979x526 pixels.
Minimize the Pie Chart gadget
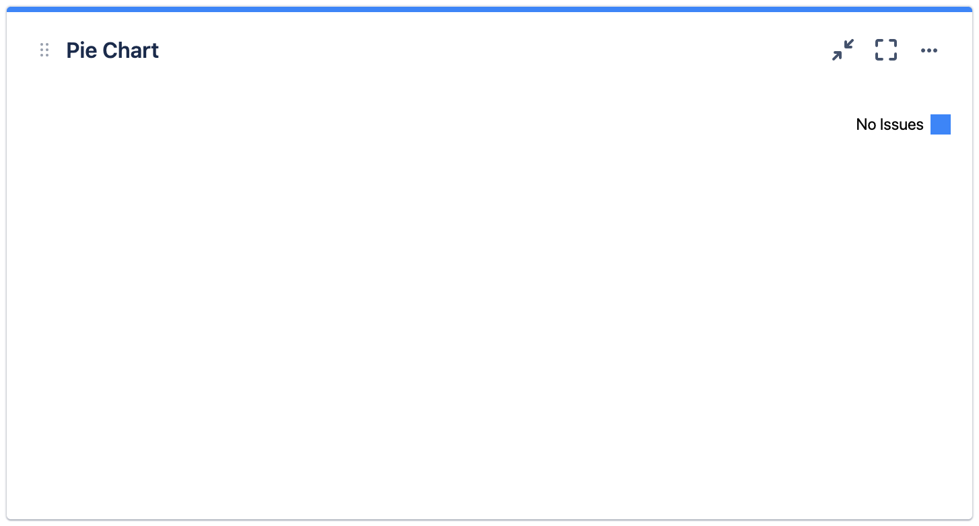click(x=842, y=50)
